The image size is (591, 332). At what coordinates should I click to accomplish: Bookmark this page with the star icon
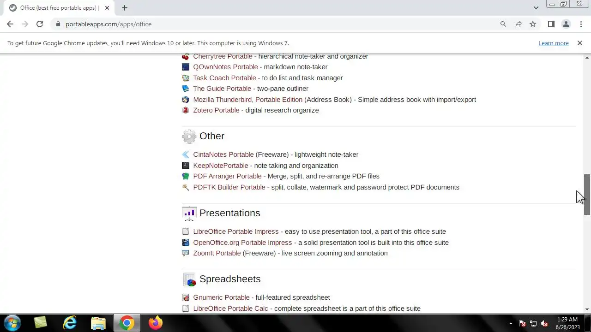(x=533, y=24)
